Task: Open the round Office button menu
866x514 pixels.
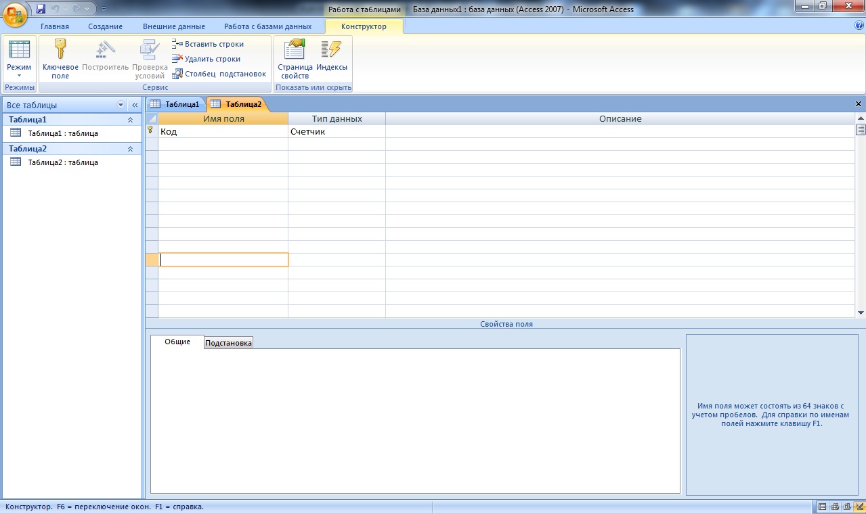Action: click(x=15, y=14)
